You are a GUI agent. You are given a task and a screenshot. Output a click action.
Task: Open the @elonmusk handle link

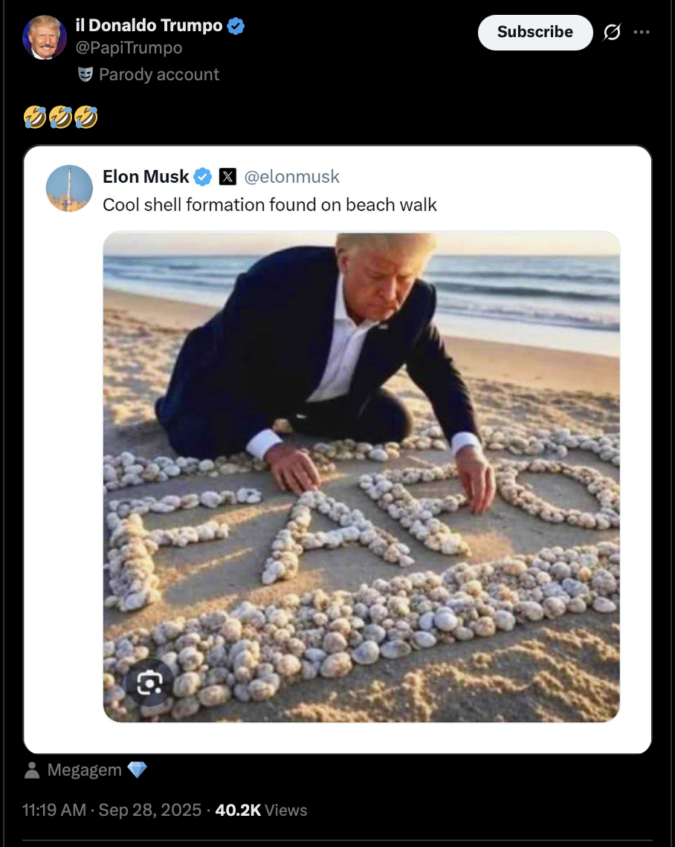(292, 177)
